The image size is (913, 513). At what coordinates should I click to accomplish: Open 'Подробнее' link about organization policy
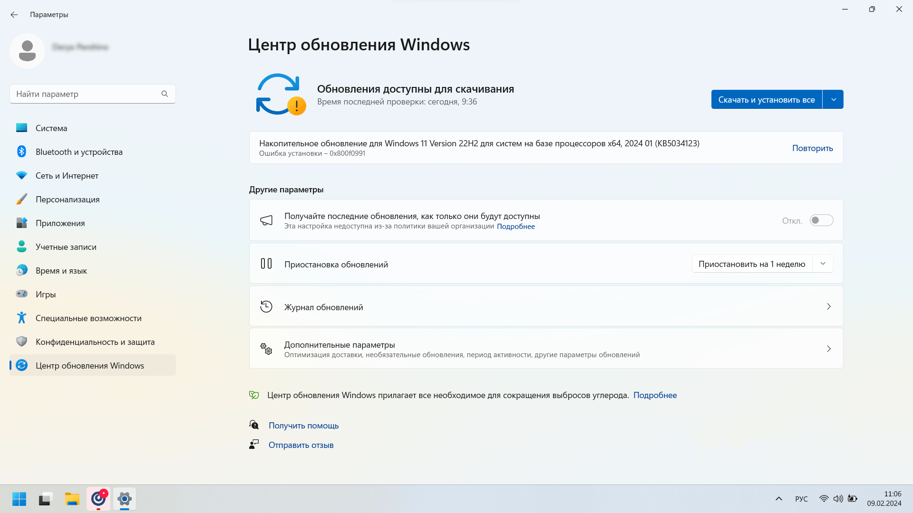pyautogui.click(x=515, y=227)
